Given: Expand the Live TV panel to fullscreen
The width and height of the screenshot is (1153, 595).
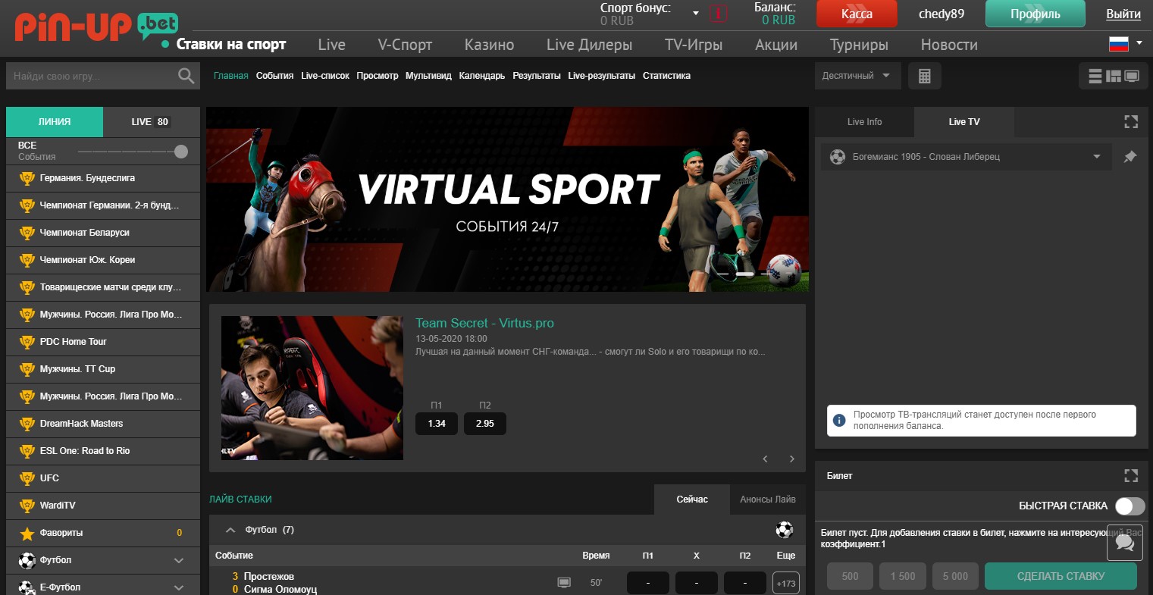Looking at the screenshot, I should [x=1131, y=121].
